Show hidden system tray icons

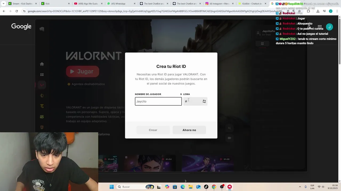point(300,187)
